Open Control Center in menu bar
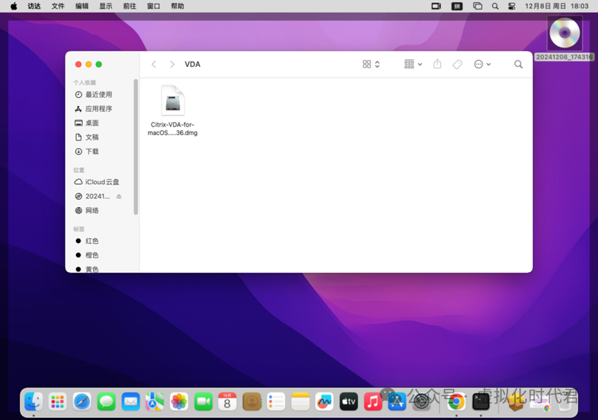The width and height of the screenshot is (598, 420). (x=512, y=6)
